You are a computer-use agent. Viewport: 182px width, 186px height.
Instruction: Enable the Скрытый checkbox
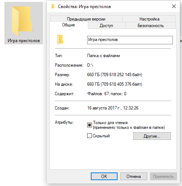pos(89,135)
